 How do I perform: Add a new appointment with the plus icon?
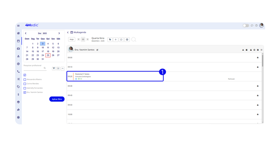[x=116, y=40]
